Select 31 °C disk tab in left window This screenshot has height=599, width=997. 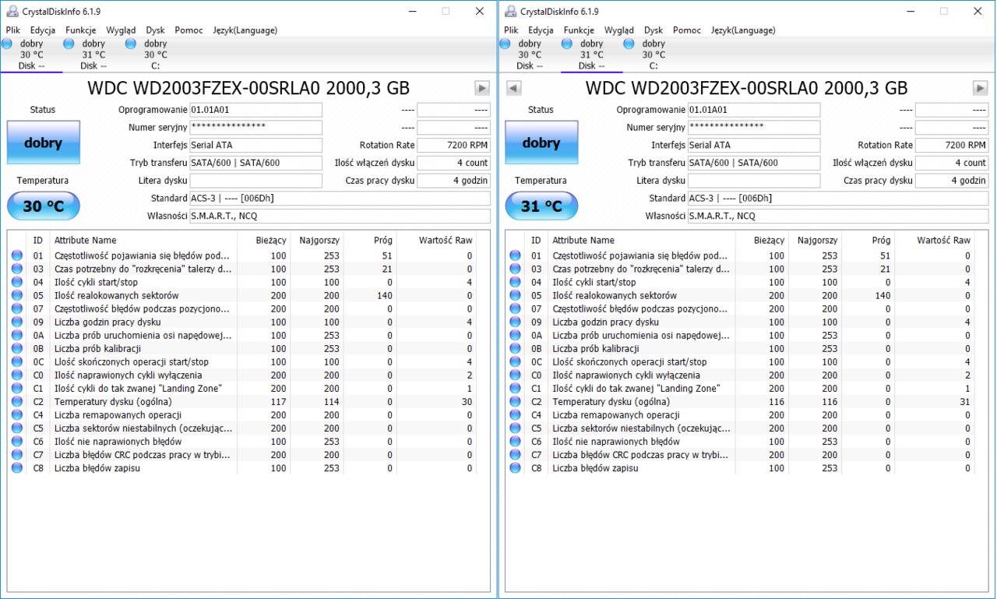[93, 55]
